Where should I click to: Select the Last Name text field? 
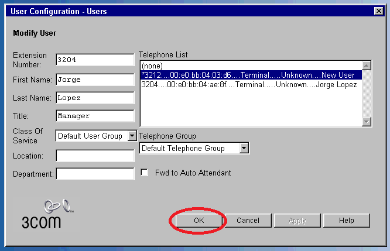point(95,98)
